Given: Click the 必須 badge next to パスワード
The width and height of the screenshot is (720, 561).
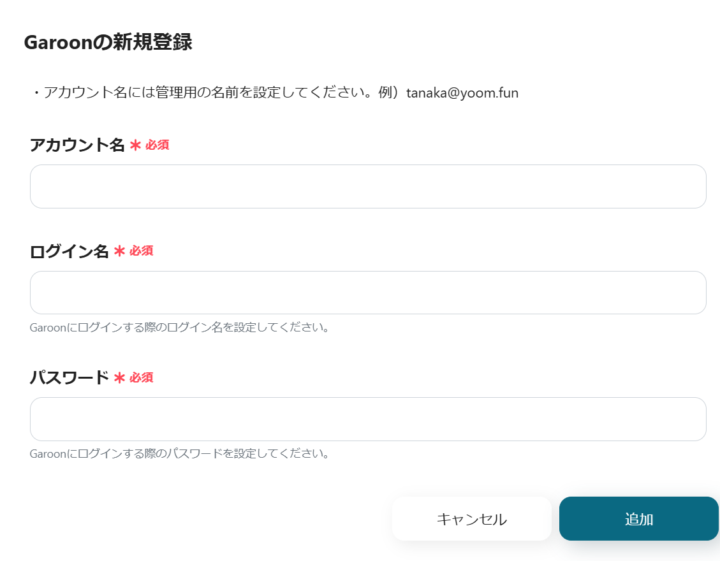Looking at the screenshot, I should 142,377.
